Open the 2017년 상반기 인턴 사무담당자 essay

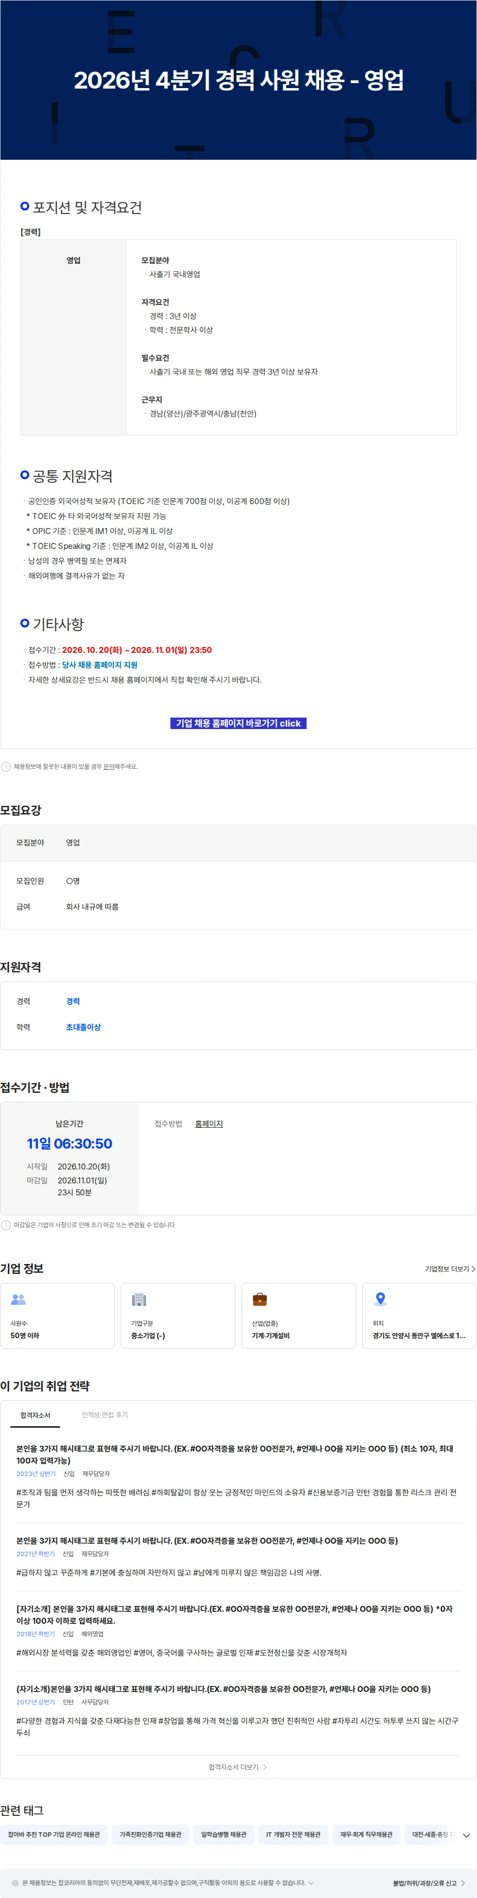tap(238, 1710)
